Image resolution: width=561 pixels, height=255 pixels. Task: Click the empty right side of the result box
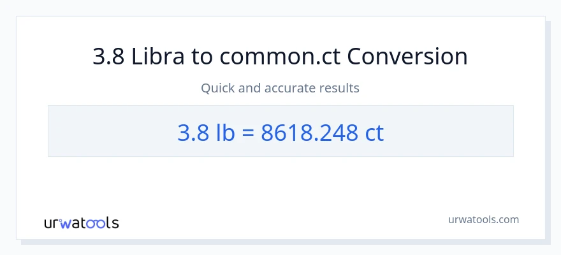click(x=459, y=131)
